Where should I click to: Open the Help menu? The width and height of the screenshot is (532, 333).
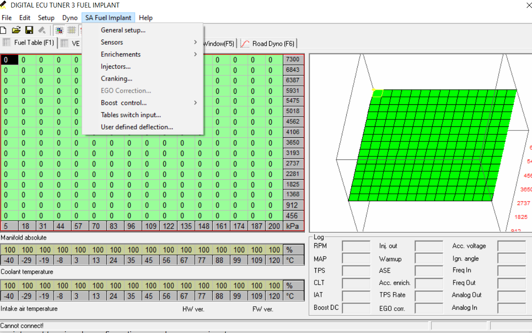(x=146, y=18)
